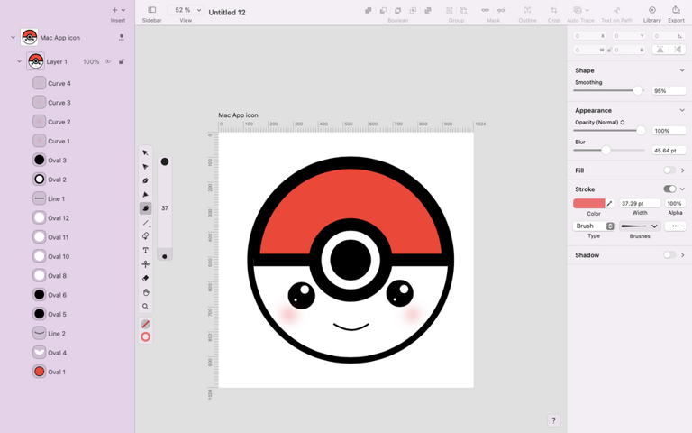This screenshot has width=692, height=433.
Task: Click the Smoothing slider handle
Action: (x=637, y=90)
